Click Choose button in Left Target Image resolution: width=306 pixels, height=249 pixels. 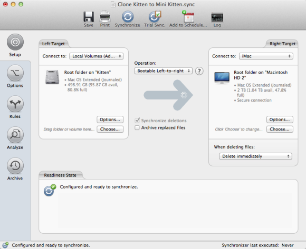[x=110, y=130]
